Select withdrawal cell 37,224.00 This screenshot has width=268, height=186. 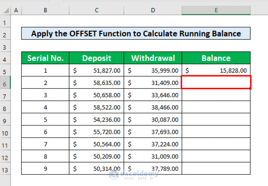tap(153, 144)
